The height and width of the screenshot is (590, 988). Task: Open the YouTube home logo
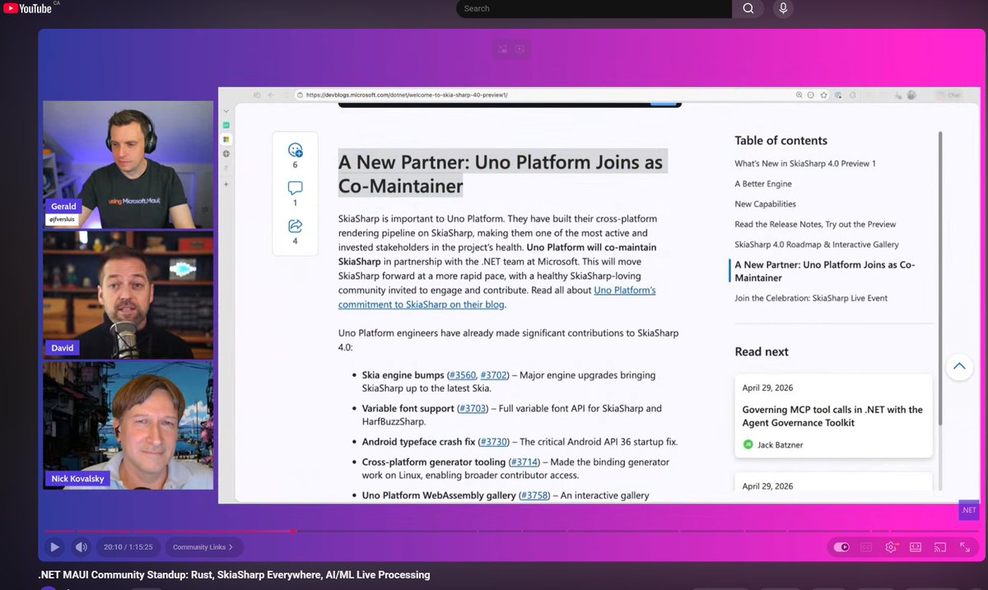click(x=27, y=8)
